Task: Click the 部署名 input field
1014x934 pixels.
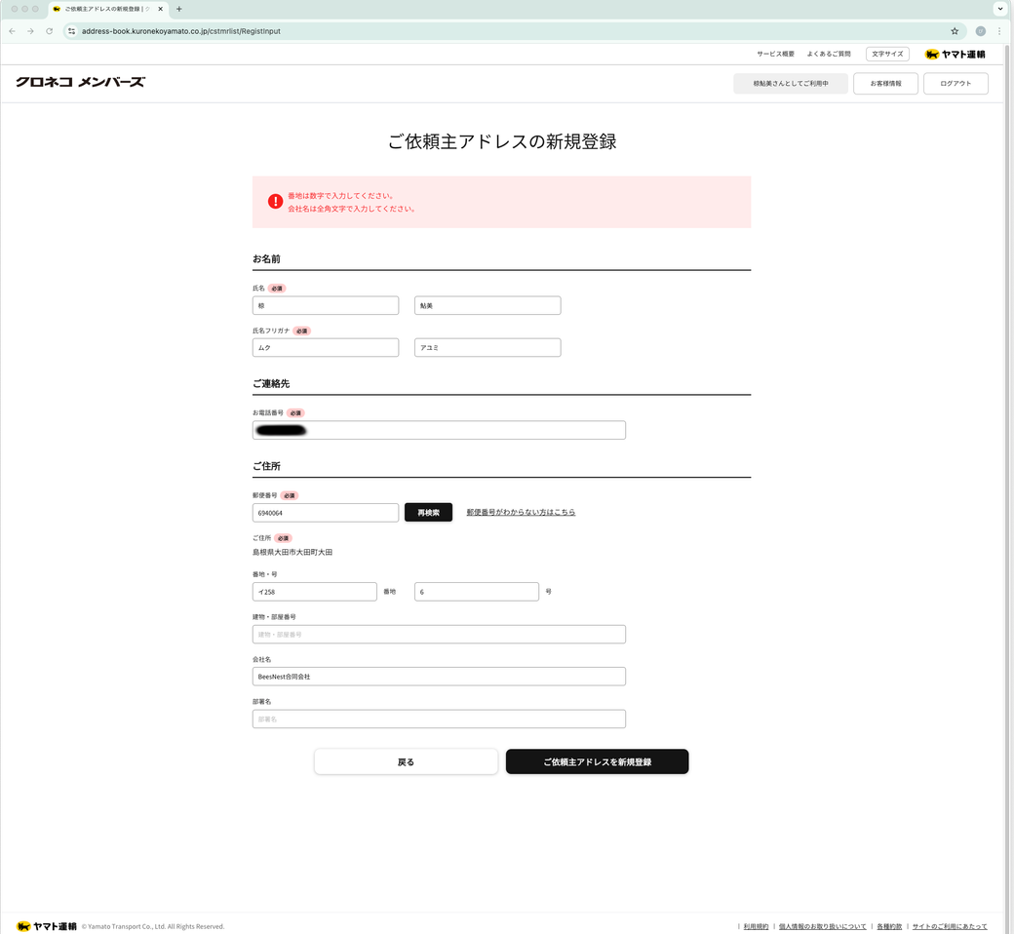Action: tap(439, 720)
